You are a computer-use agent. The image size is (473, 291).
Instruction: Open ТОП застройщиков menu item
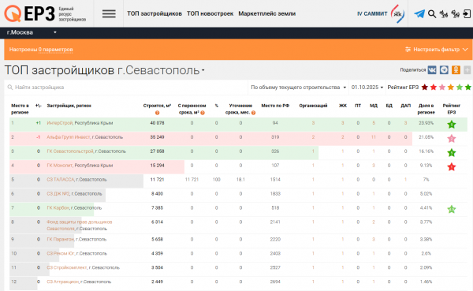(155, 13)
